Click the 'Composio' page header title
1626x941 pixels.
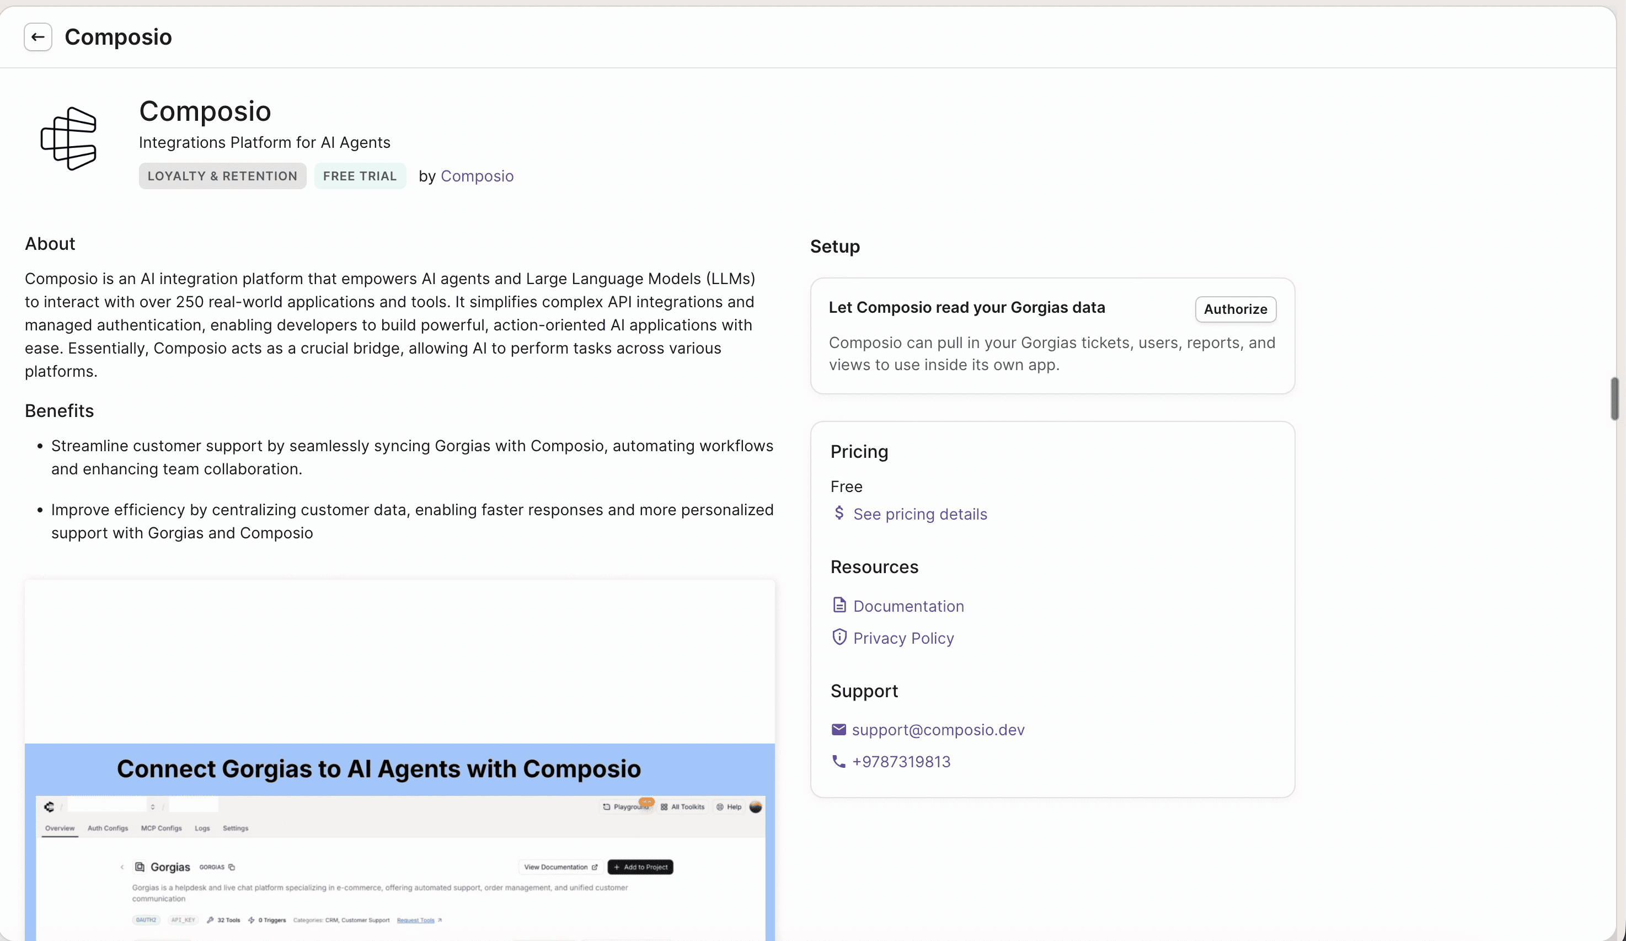[x=118, y=37]
